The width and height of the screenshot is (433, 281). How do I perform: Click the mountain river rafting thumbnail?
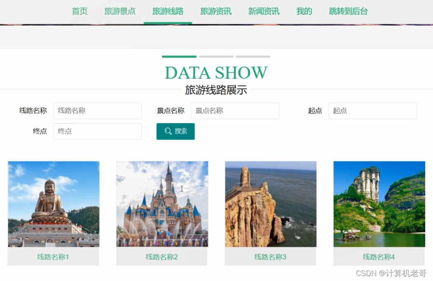click(x=379, y=204)
